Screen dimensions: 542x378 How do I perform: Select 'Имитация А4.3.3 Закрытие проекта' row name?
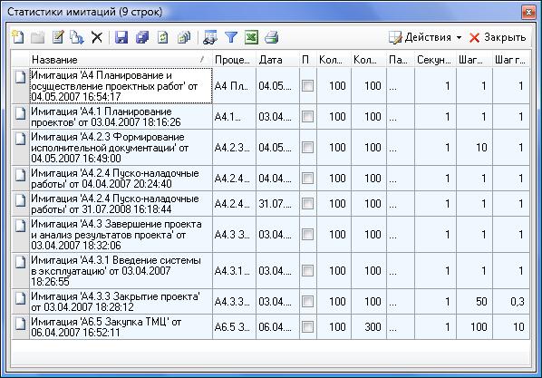(121, 301)
